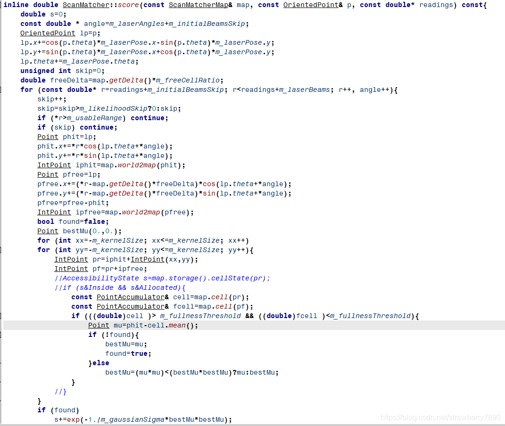Click OrientedPoint in the function signature parameters

[x=311, y=5]
